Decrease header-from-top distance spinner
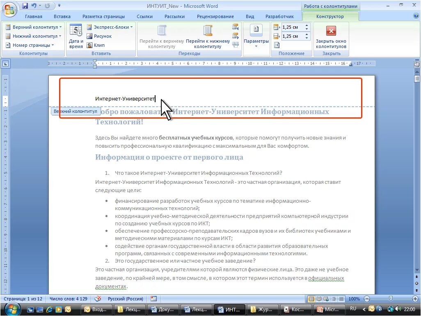The width and height of the screenshot is (421, 316). click(x=307, y=29)
